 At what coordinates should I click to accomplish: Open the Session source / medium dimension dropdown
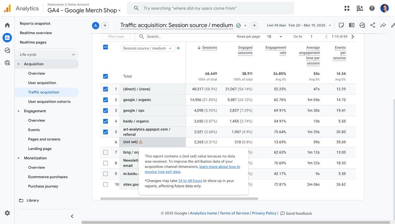[x=147, y=48]
